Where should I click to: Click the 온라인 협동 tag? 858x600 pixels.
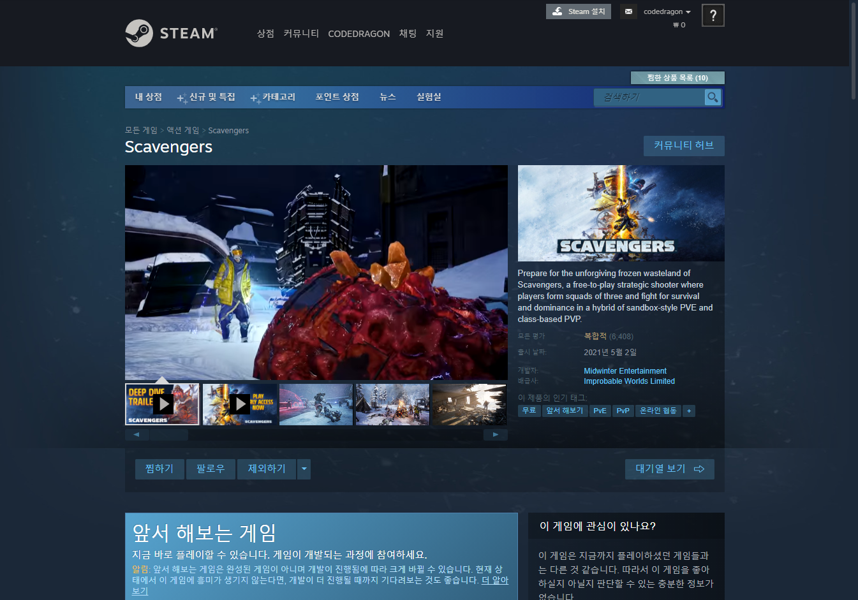(x=658, y=411)
